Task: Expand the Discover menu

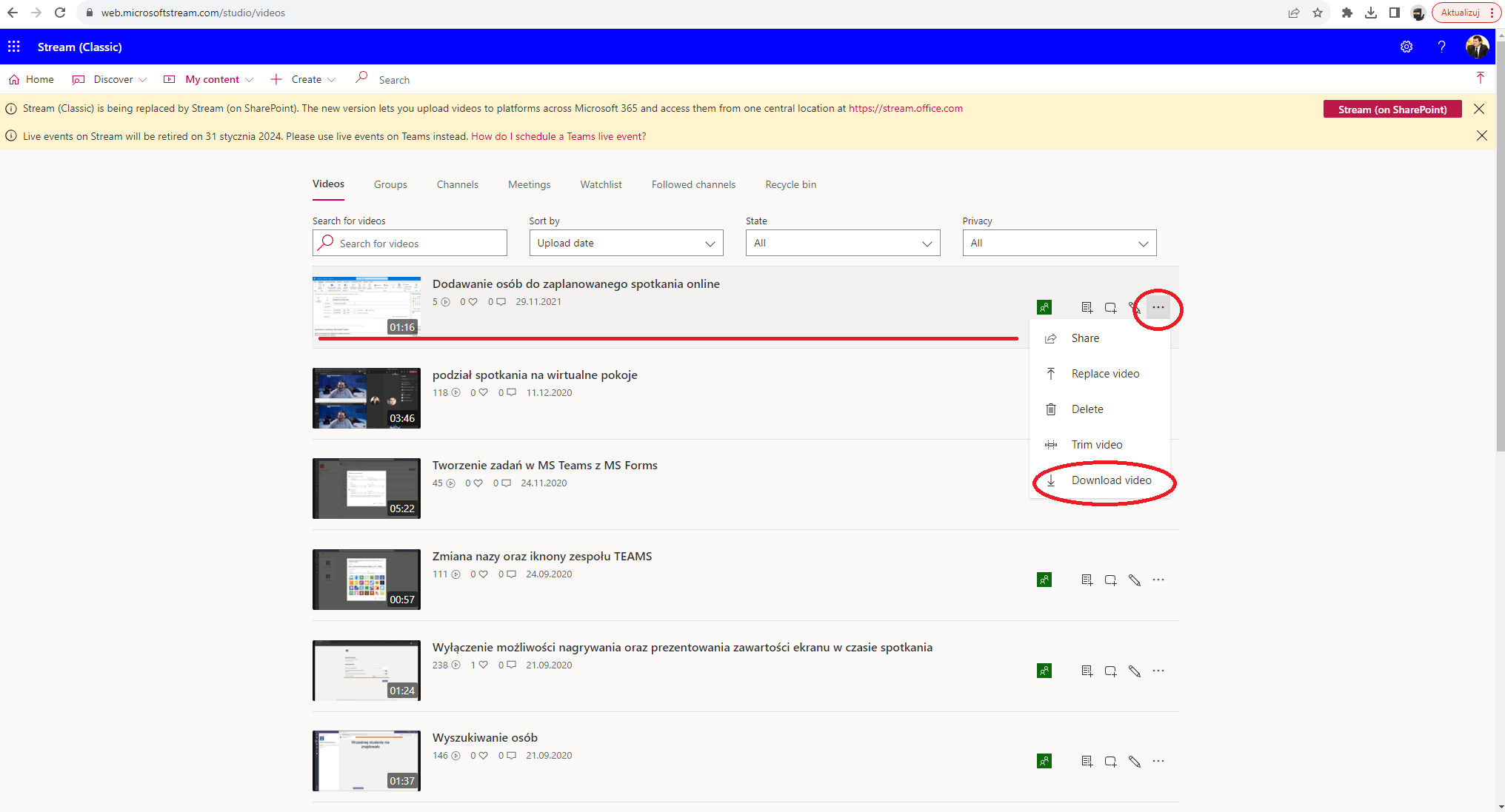Action: tap(109, 79)
